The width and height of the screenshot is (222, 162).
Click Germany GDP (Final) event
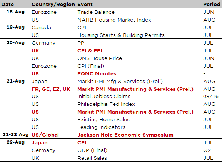tap(92, 150)
